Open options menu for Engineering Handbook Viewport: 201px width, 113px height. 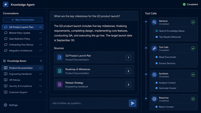coord(40,74)
